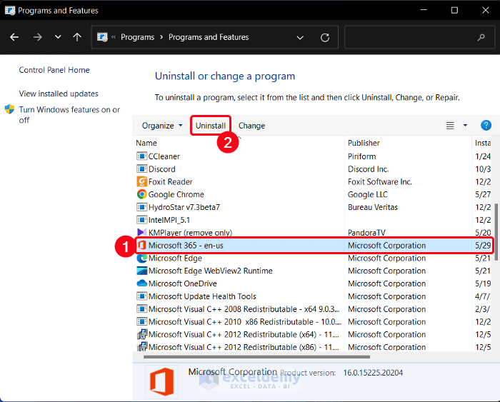Image resolution: width=500 pixels, height=402 pixels.
Task: Open the recent locations dropdown arrow
Action: (58, 37)
